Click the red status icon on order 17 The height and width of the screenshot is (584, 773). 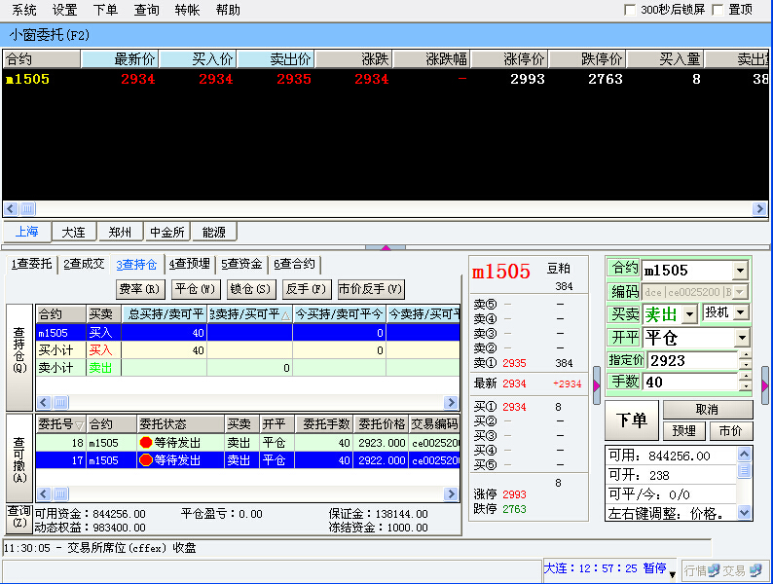click(x=146, y=460)
